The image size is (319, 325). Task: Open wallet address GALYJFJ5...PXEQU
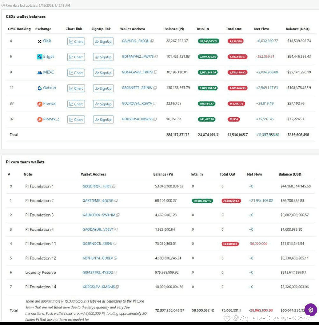click(x=136, y=41)
